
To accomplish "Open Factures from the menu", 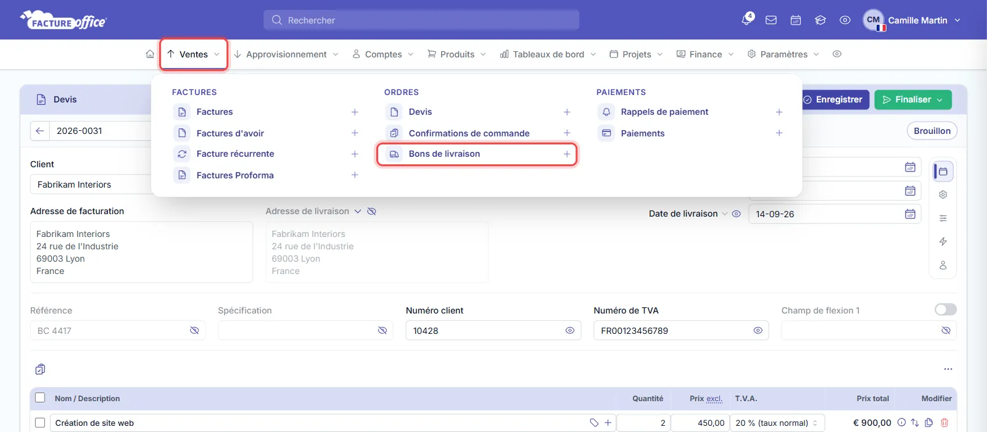I will (x=215, y=112).
